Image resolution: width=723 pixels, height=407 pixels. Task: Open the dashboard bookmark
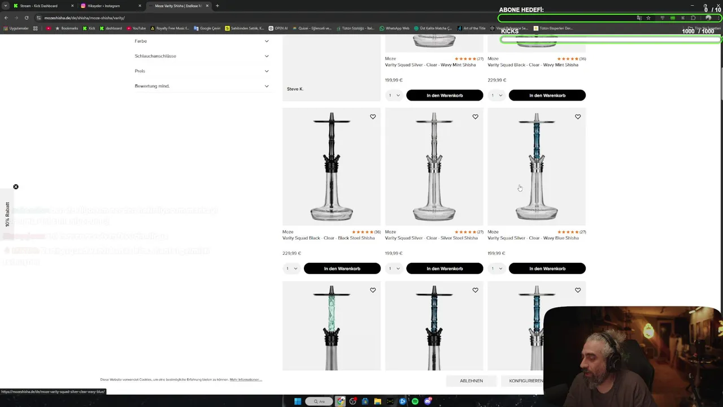(111, 28)
